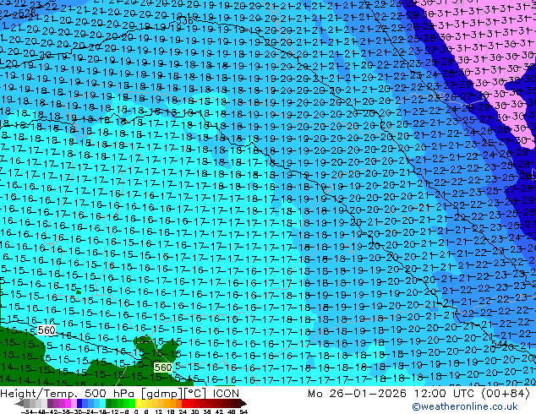Click the '[gdmp]' unit label
536x414 pixels.
[161, 394]
